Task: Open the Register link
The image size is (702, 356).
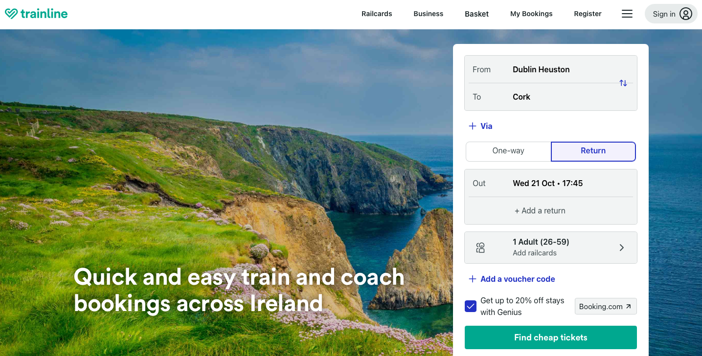Action: [588, 14]
